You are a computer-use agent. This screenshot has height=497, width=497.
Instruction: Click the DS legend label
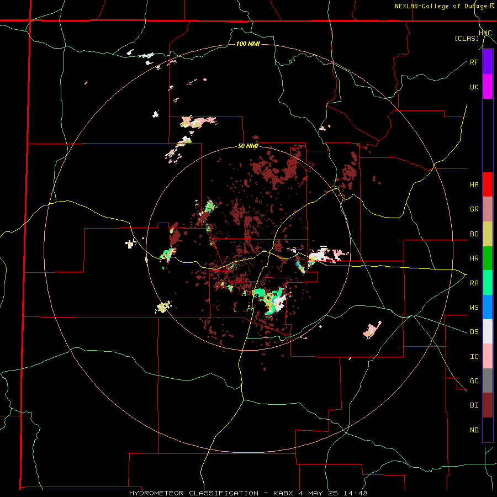474,332
